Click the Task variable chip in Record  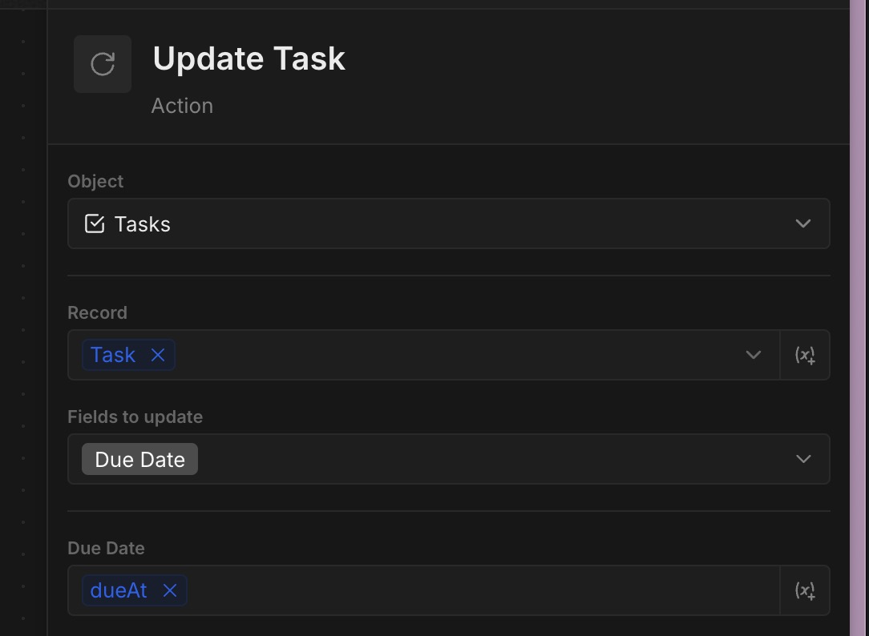coord(113,355)
